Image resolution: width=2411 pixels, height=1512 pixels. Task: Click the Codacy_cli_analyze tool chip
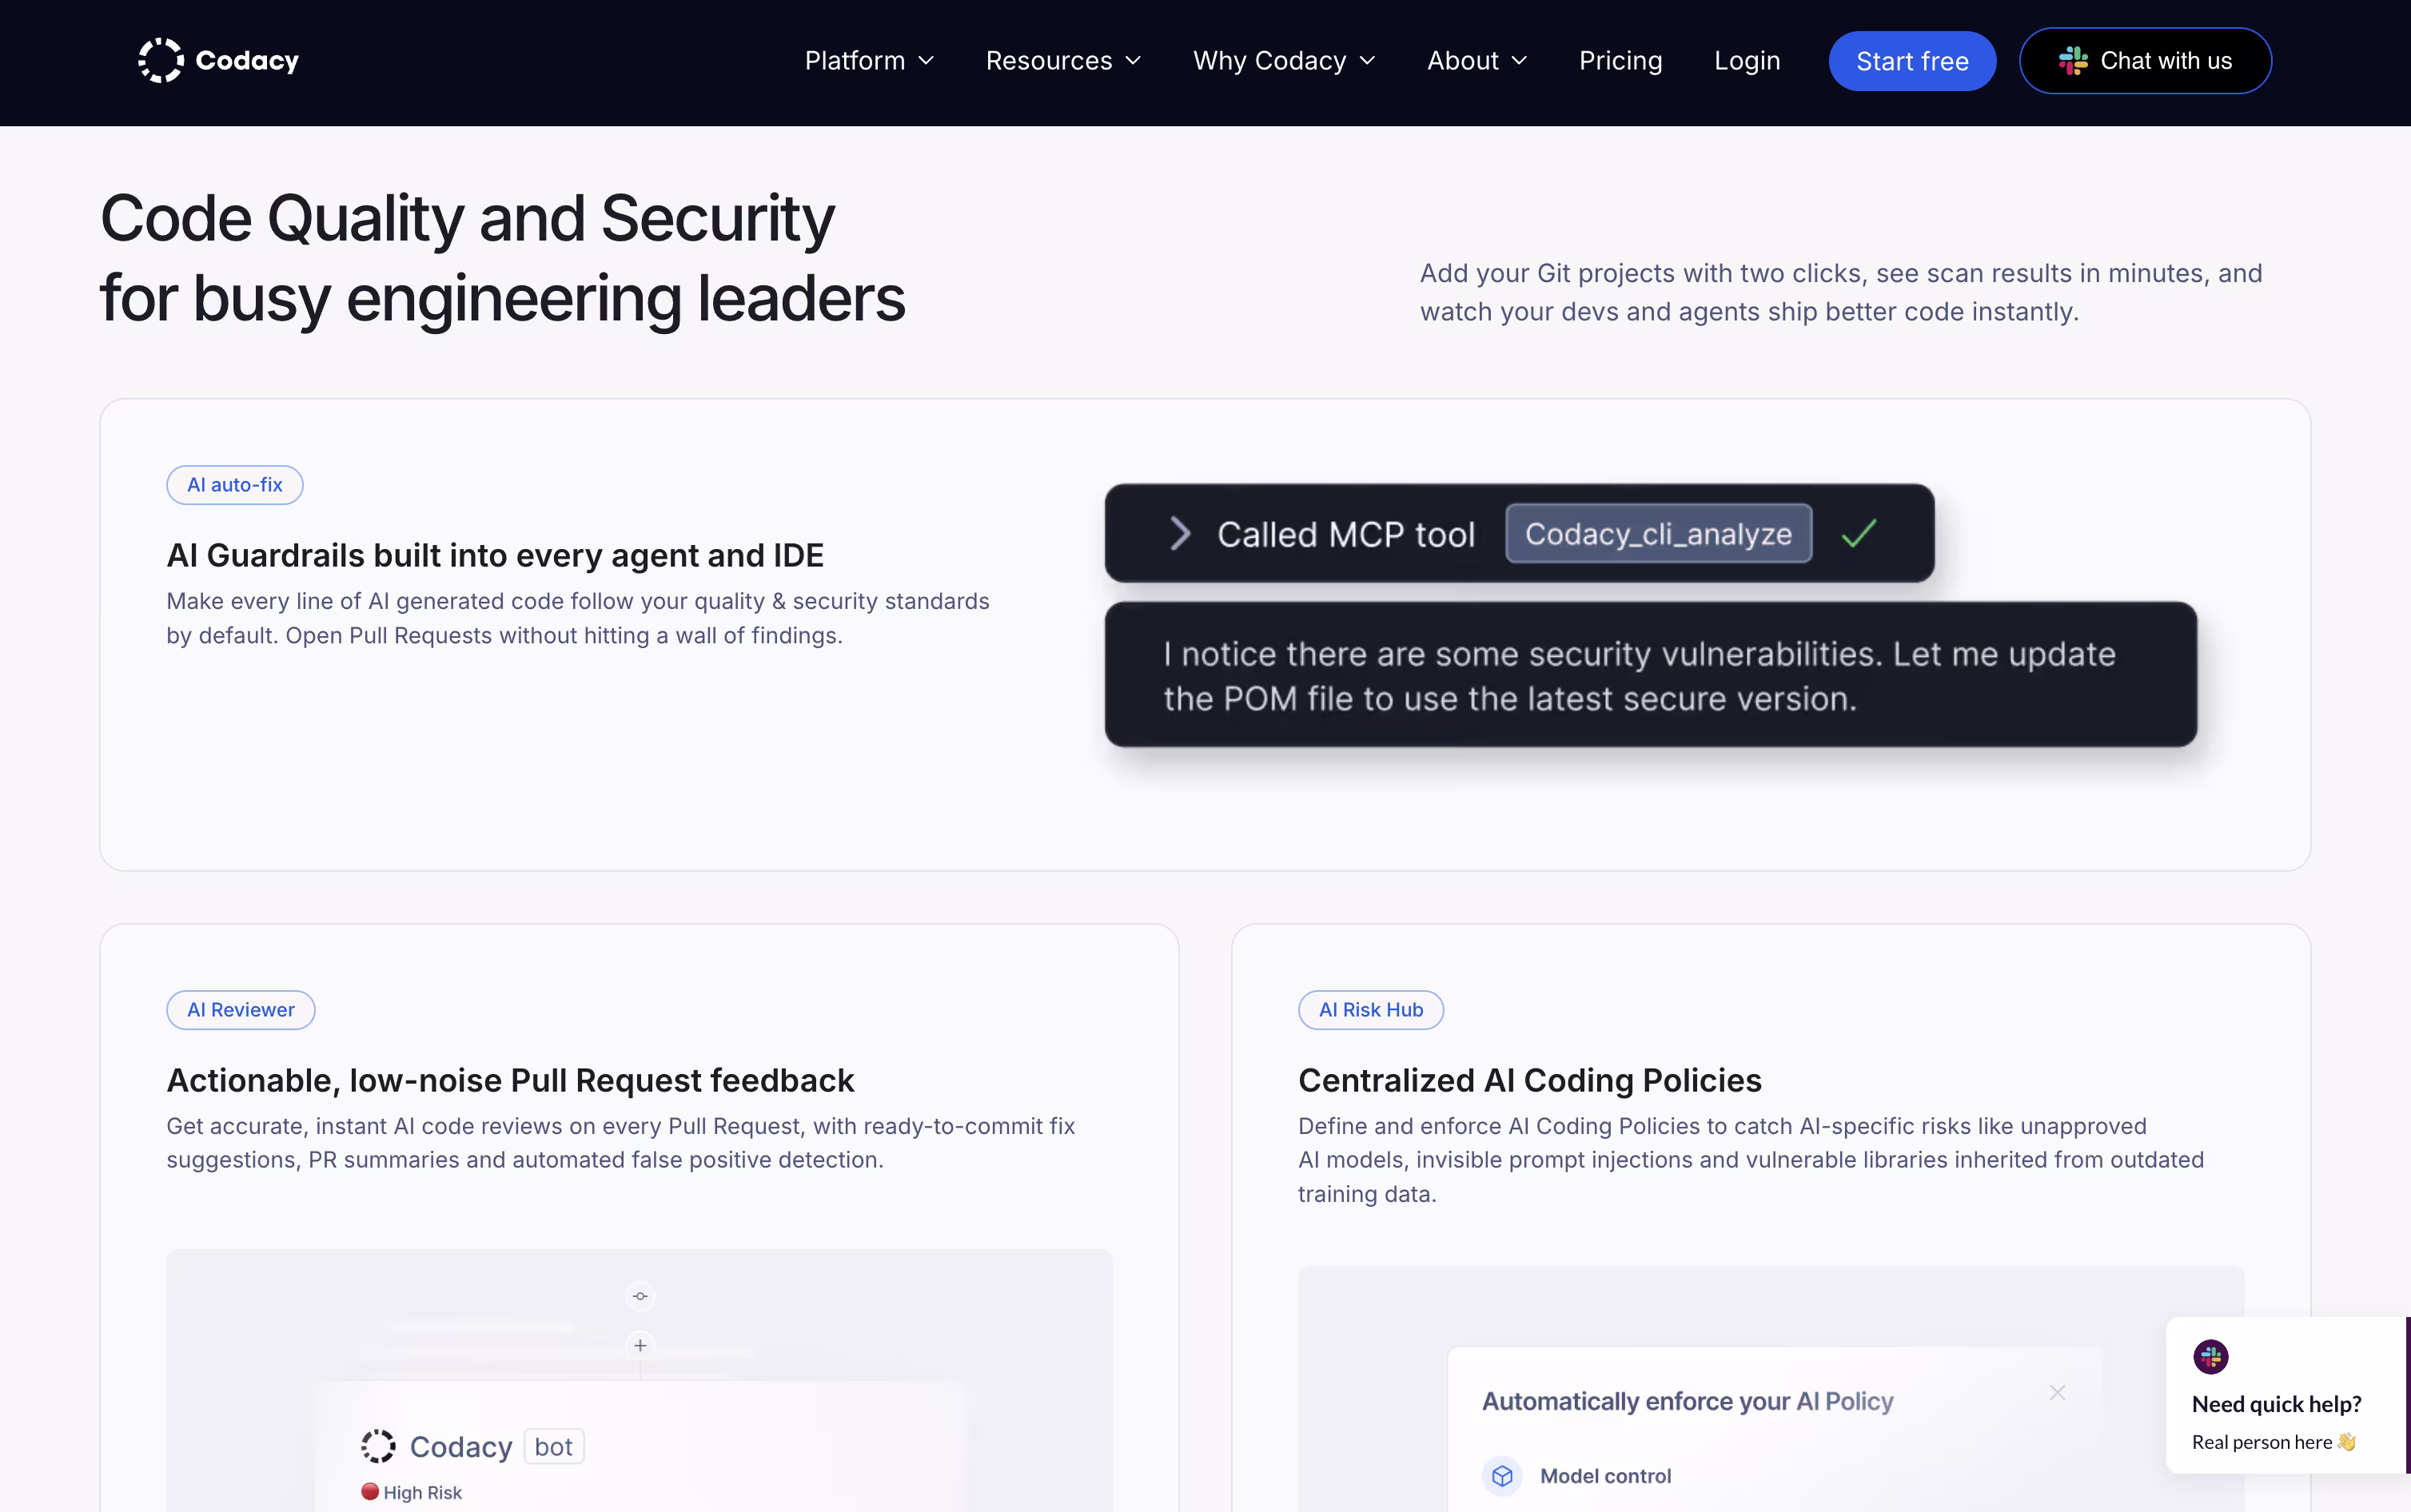pyautogui.click(x=1658, y=534)
